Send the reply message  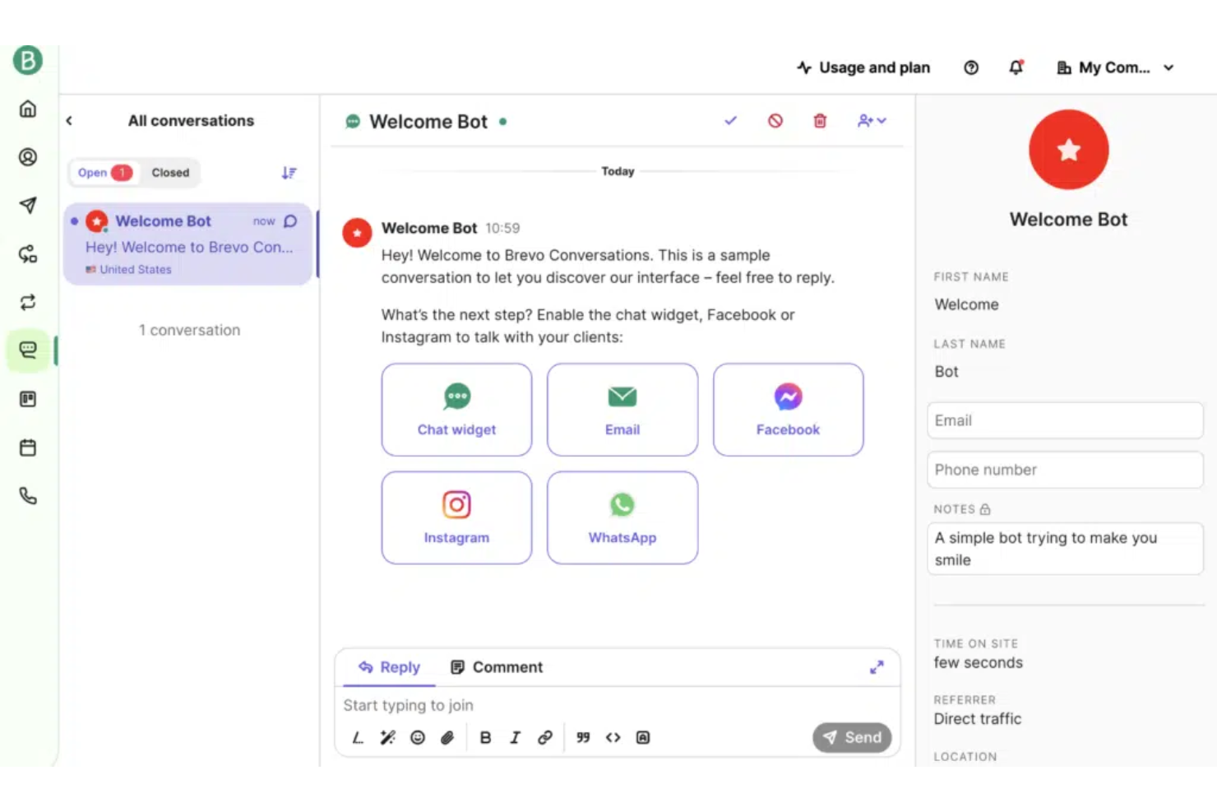(852, 738)
